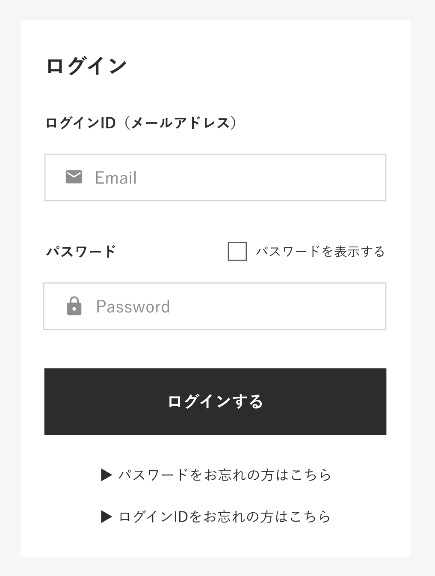Click the padlock icon in the Password field
The image size is (435, 576).
coord(74,306)
